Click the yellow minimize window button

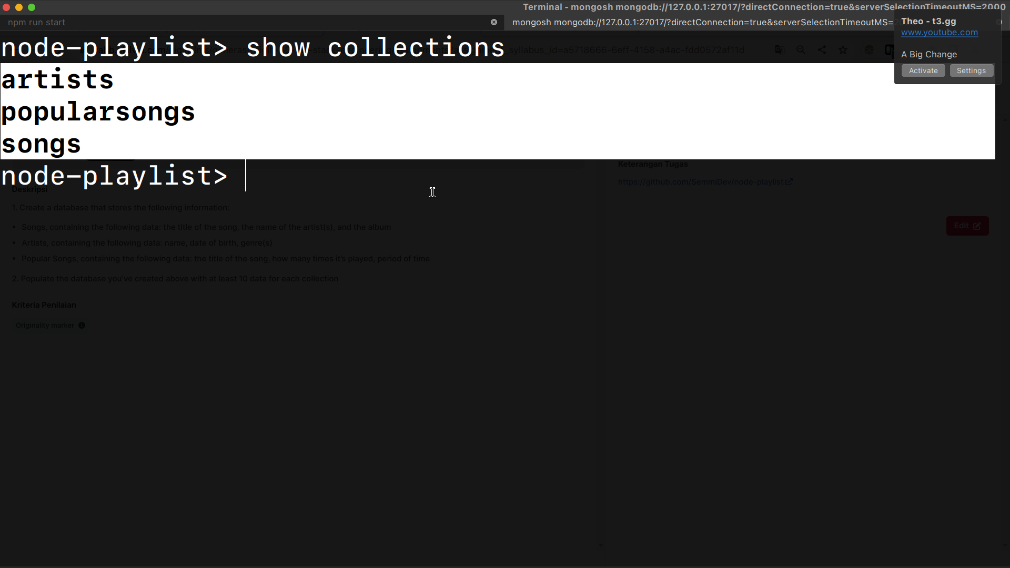click(x=19, y=7)
